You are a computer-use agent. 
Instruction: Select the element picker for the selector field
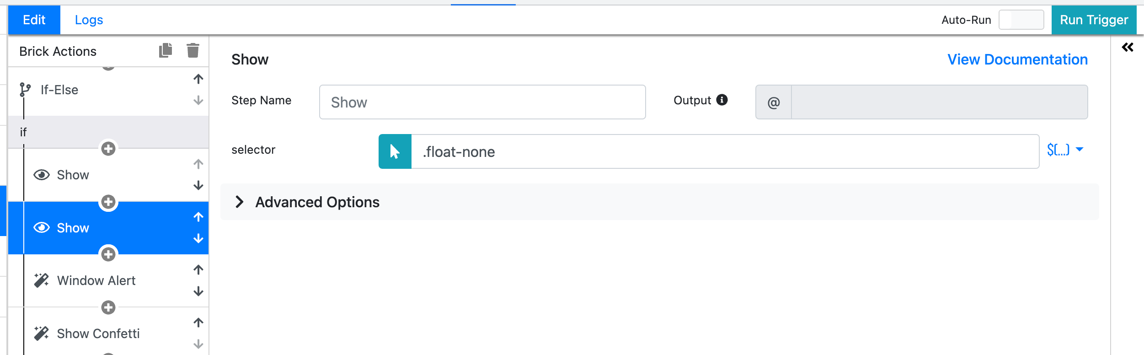tap(395, 151)
